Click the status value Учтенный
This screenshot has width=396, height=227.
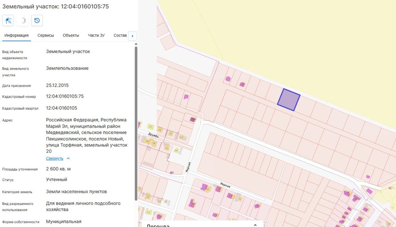57,180
